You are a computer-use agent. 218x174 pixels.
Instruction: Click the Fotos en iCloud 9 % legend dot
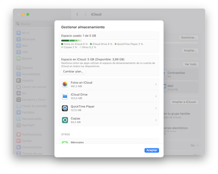(x=62, y=44)
